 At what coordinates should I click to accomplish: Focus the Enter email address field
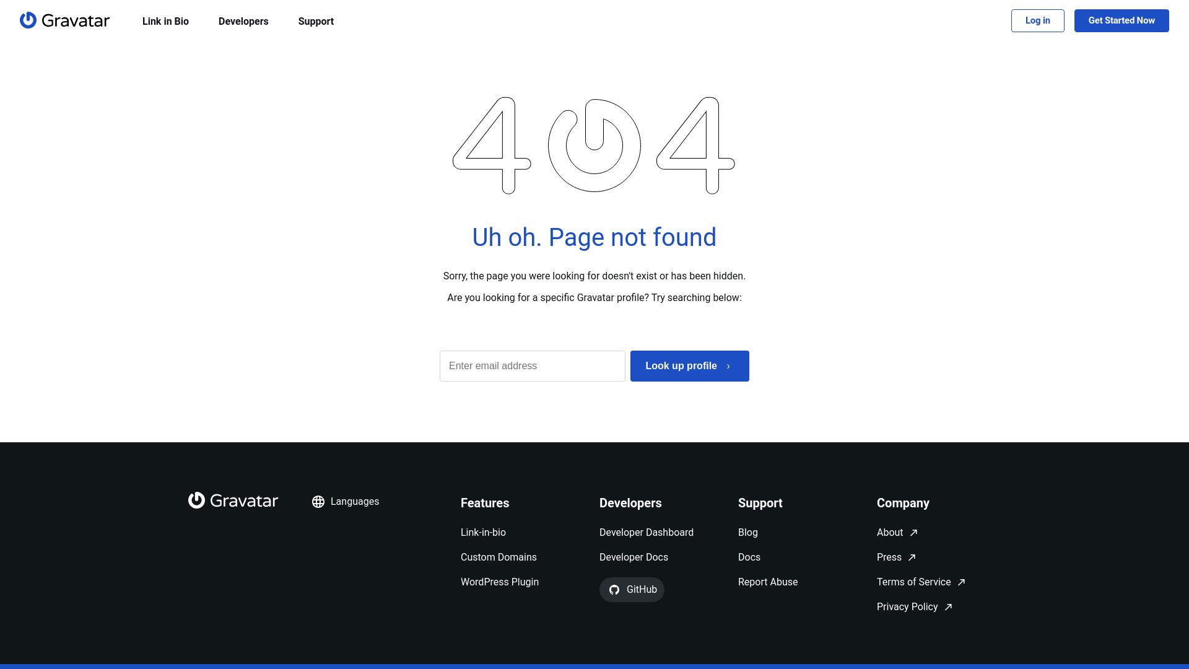533,366
